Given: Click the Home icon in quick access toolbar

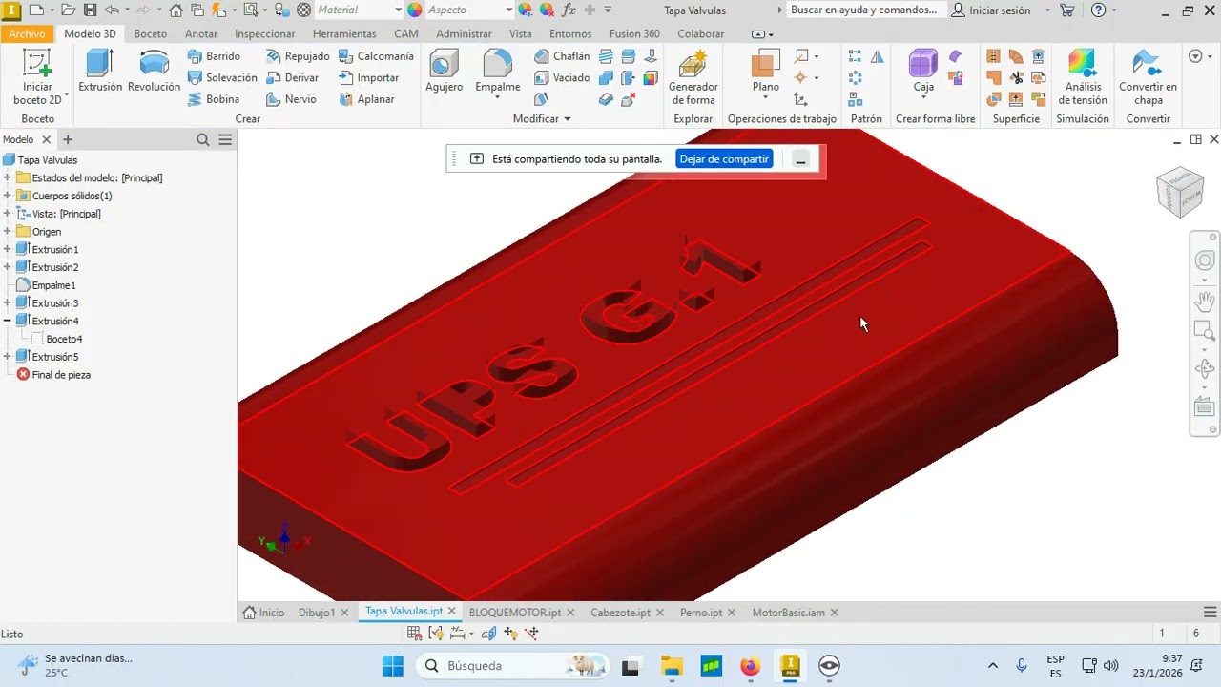Looking at the screenshot, I should tap(176, 10).
